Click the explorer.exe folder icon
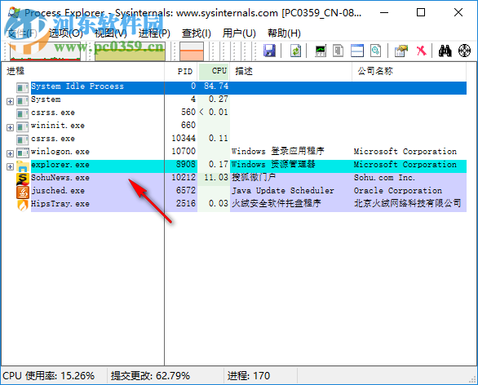The image size is (478, 385). tap(23, 166)
